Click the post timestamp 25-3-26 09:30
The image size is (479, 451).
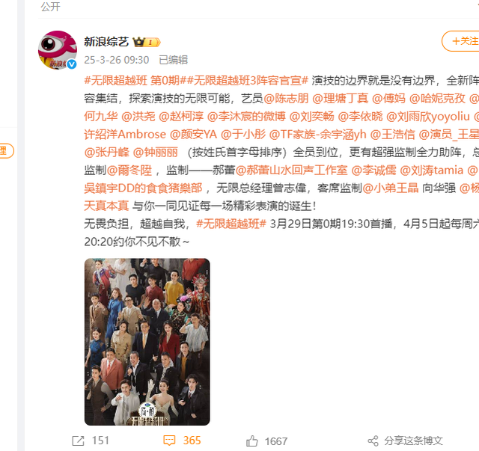coord(117,60)
